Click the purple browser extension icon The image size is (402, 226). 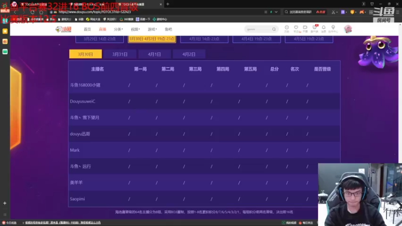click(x=343, y=12)
